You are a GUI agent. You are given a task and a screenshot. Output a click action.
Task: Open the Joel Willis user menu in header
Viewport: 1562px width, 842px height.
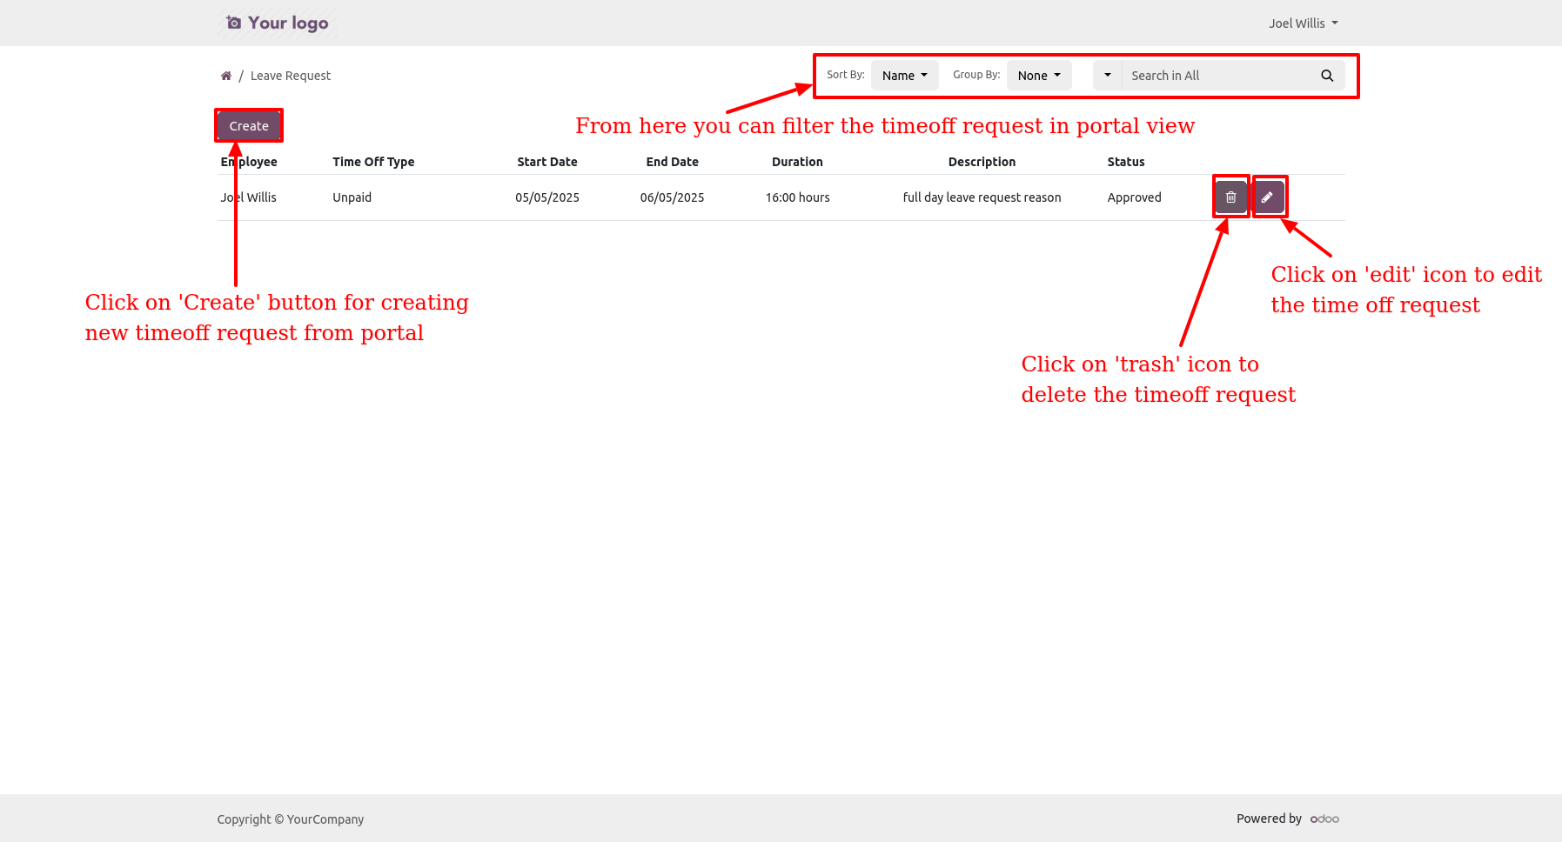(1303, 23)
